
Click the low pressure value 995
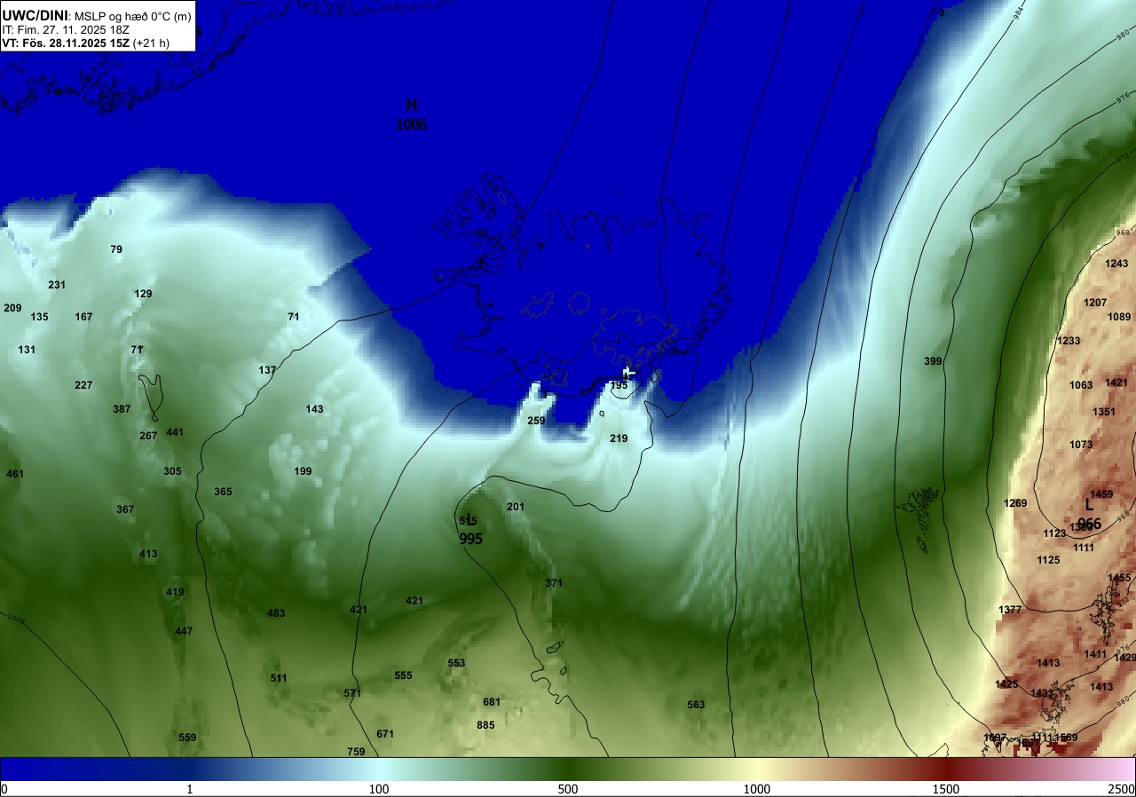pyautogui.click(x=470, y=539)
